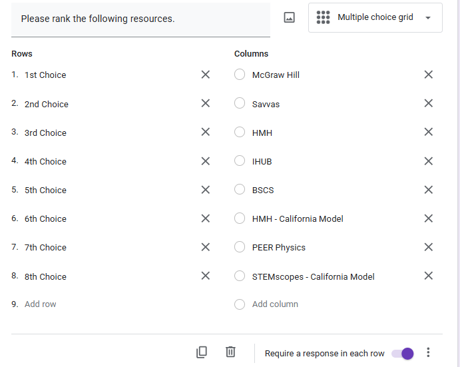Remove the 8th Choice row

(206, 276)
